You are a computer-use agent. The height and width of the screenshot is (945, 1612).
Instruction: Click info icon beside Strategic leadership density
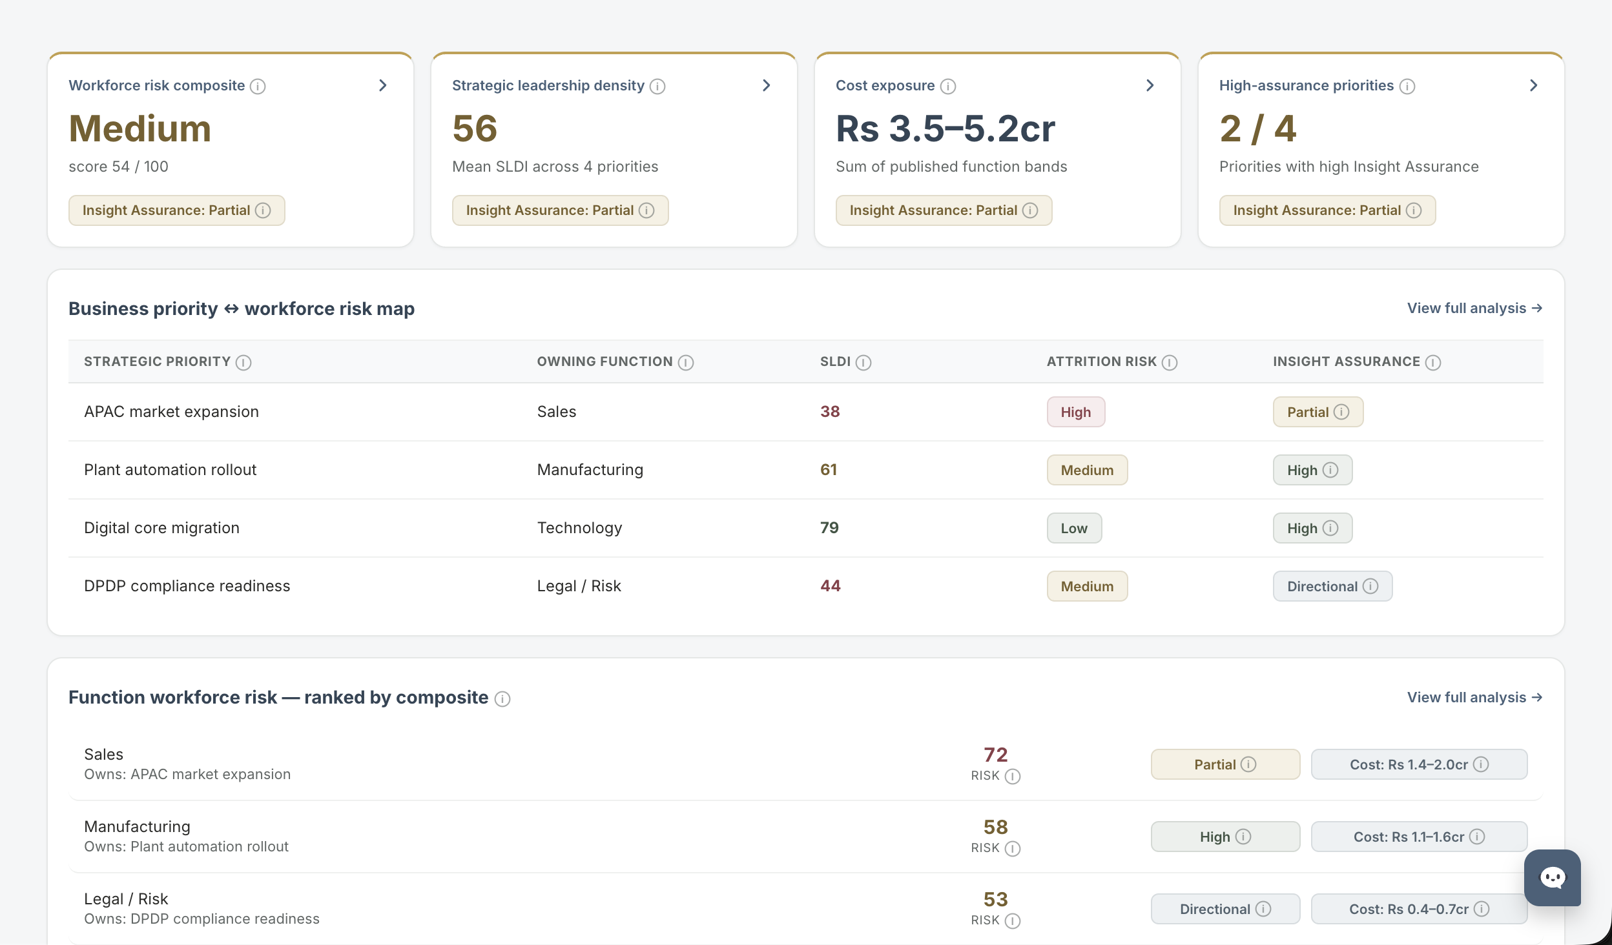[x=657, y=86]
